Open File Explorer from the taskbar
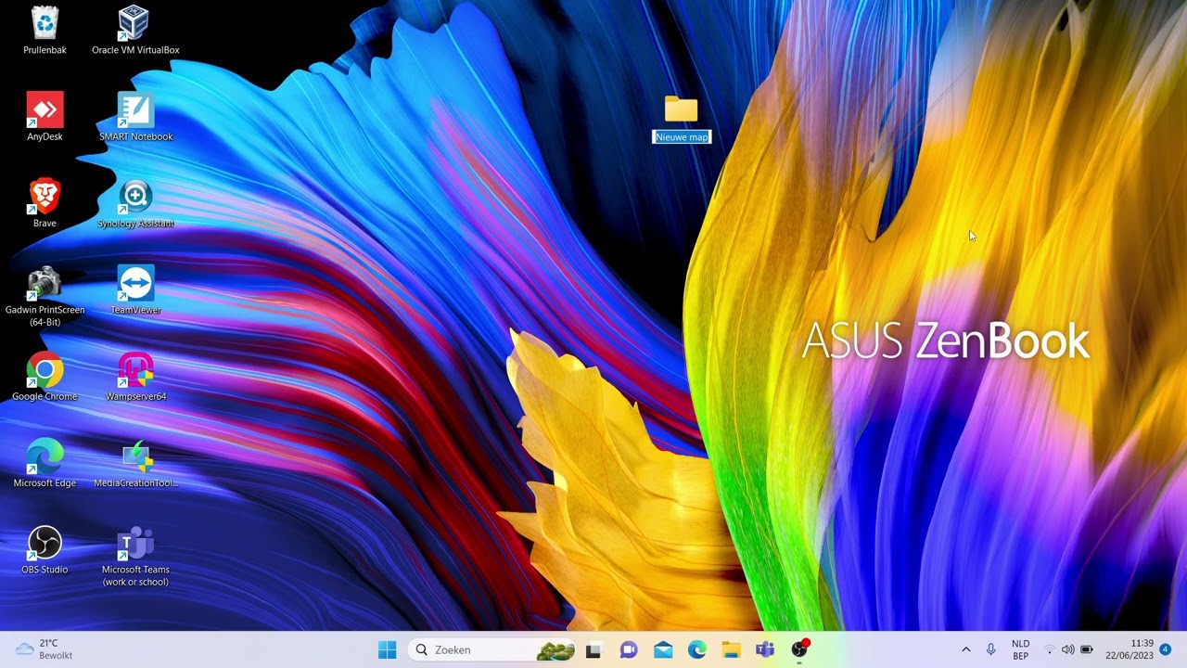Screen dimensions: 1187x668 [x=731, y=649]
